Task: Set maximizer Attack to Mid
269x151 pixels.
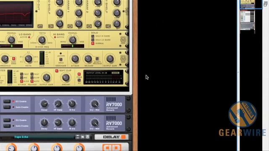Action: [21, 78]
